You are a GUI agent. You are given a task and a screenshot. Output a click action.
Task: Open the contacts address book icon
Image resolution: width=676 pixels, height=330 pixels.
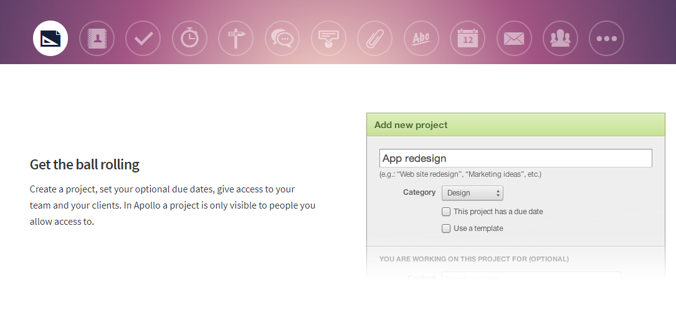pos(97,39)
